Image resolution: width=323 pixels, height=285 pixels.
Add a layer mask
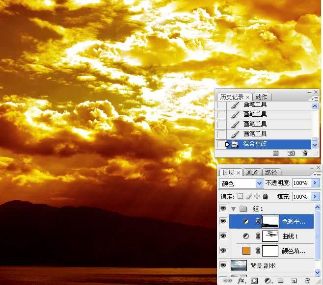coord(254,281)
